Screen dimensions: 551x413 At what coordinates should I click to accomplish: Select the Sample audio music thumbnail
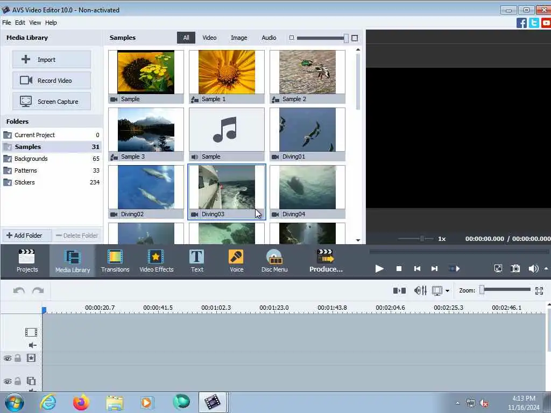[x=227, y=134]
